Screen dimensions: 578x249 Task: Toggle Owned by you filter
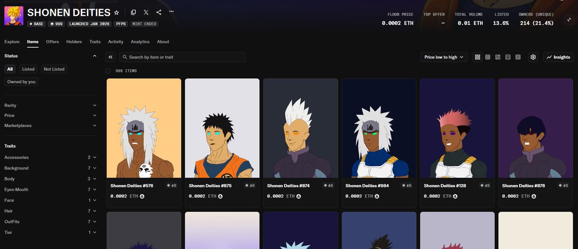tap(22, 82)
